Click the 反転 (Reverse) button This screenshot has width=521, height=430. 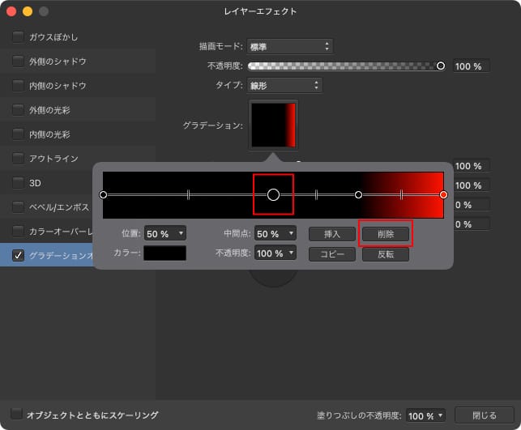click(386, 254)
